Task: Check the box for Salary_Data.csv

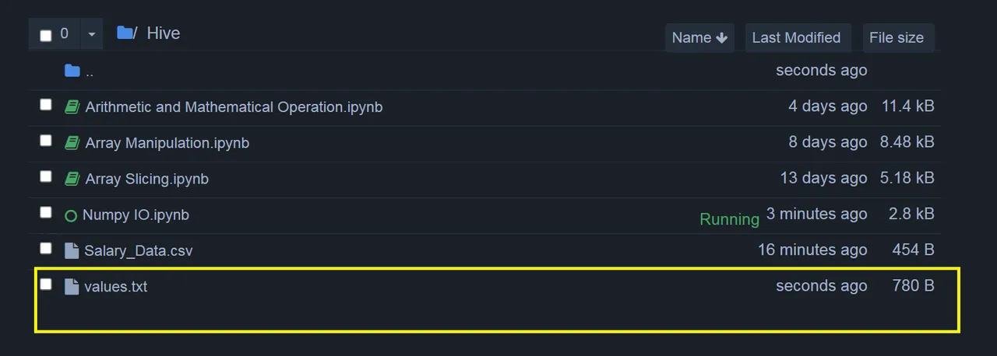Action: 46,248
